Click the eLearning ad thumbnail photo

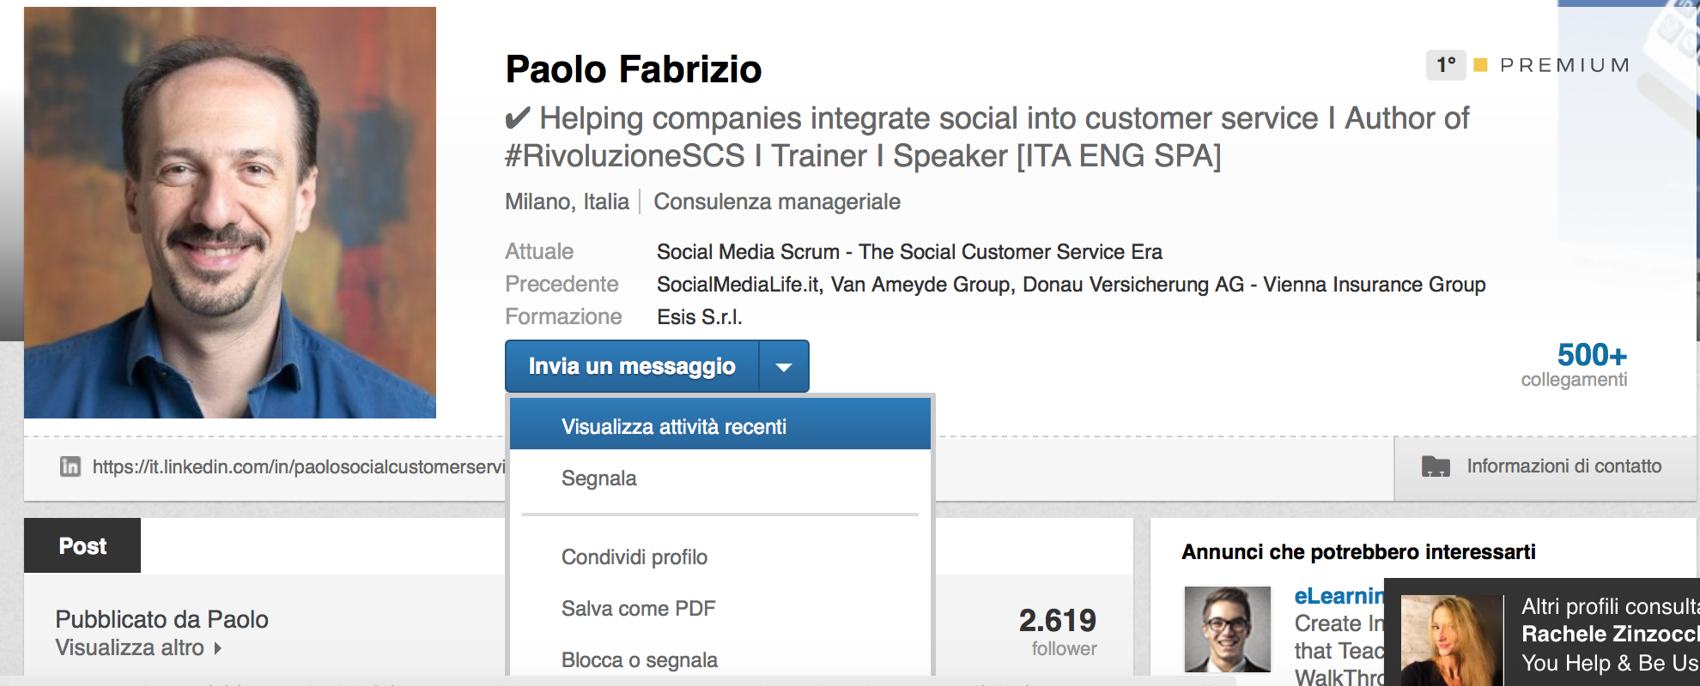coord(1228,629)
